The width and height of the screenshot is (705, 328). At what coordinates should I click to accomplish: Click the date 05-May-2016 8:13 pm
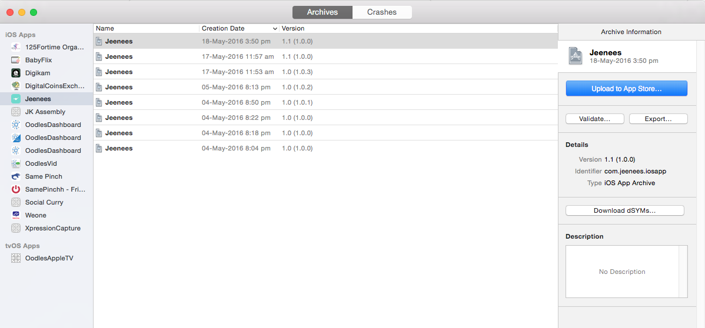coord(236,87)
